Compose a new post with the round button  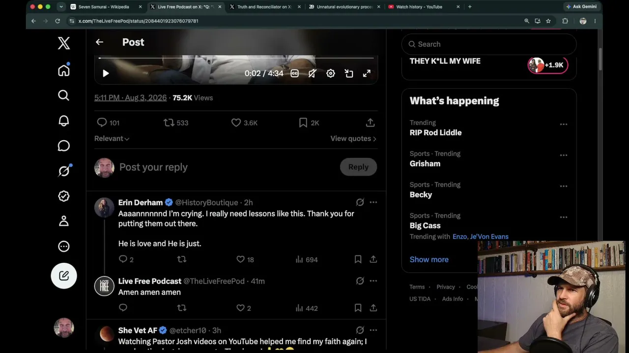tap(64, 276)
